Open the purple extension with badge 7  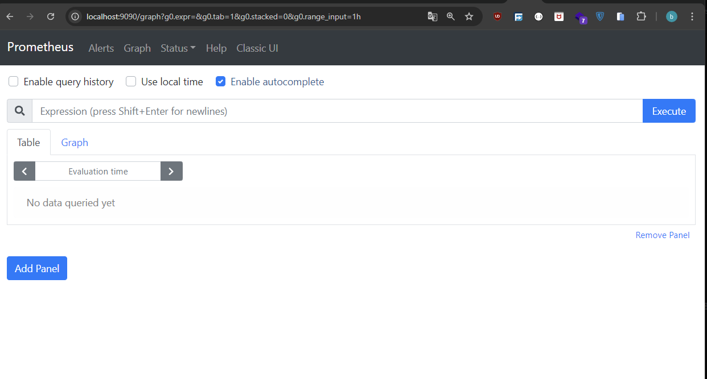[579, 17]
